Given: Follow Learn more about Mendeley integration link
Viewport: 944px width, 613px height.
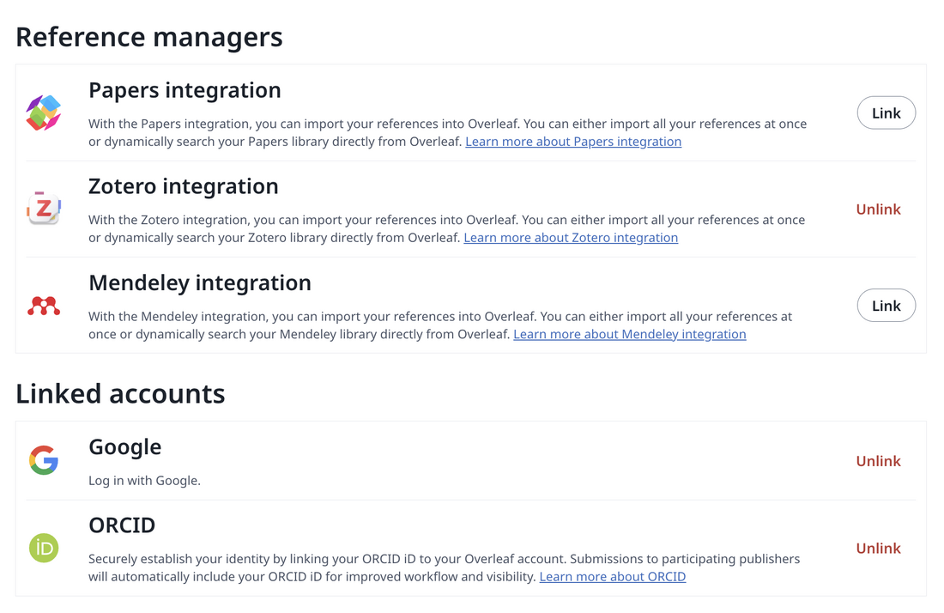Looking at the screenshot, I should tap(629, 334).
